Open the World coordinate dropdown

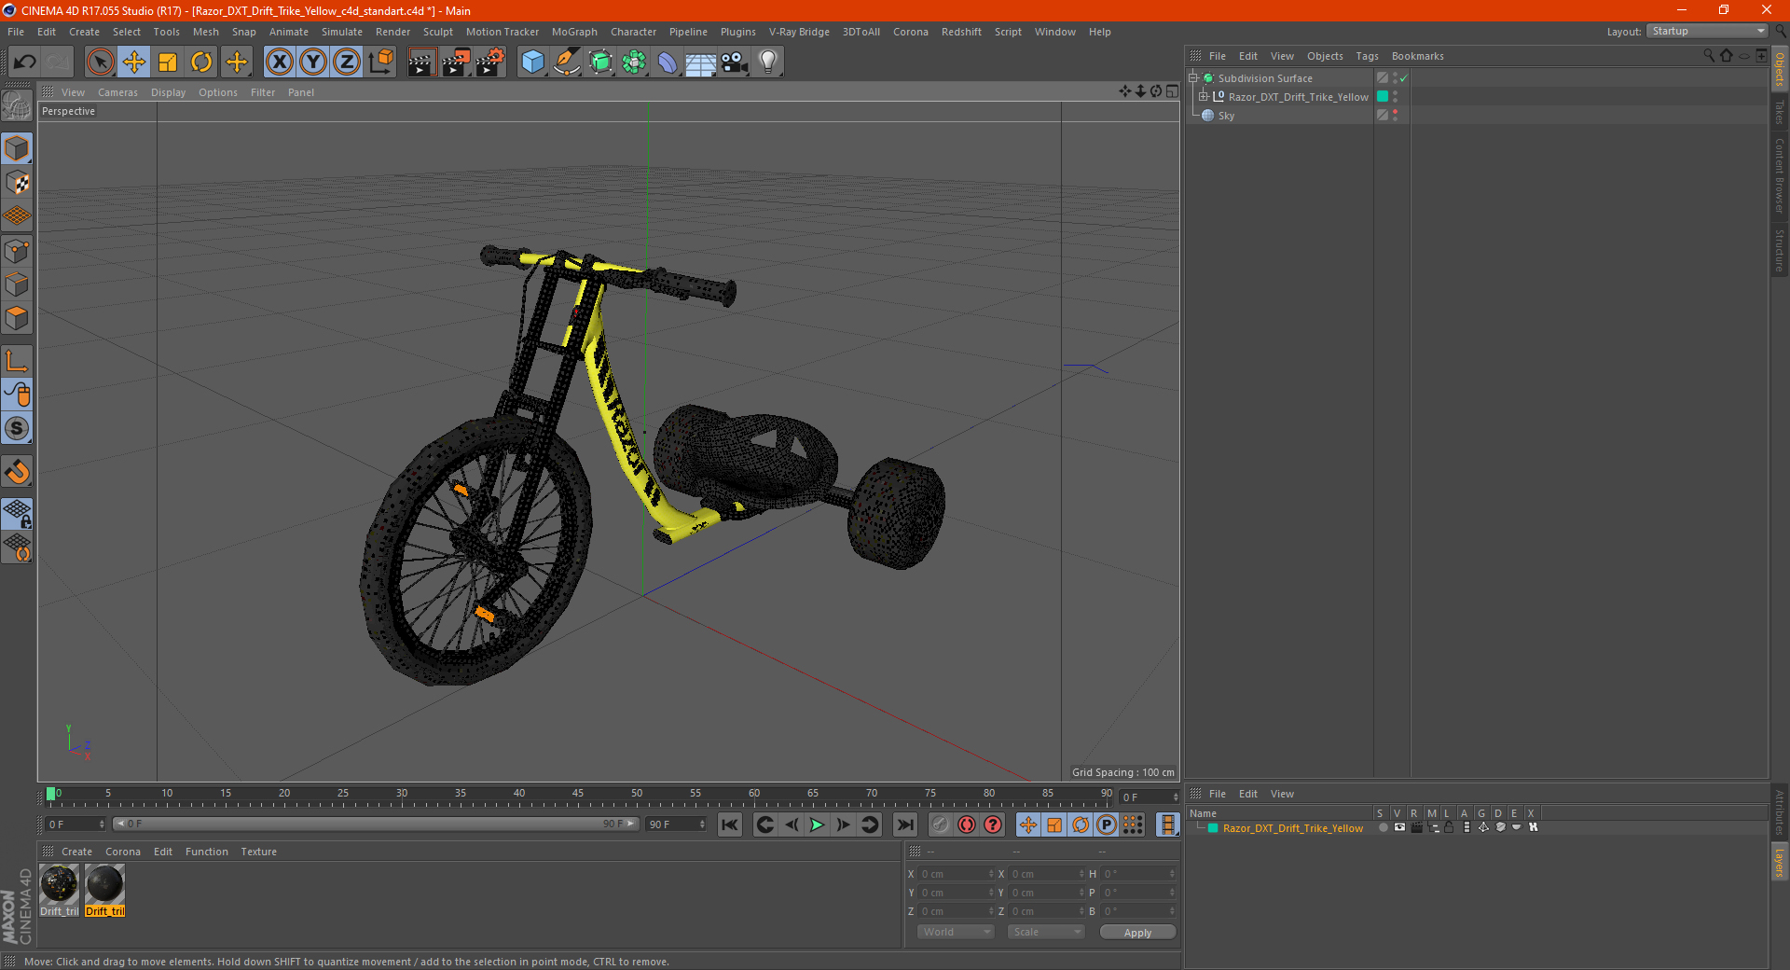[956, 932]
